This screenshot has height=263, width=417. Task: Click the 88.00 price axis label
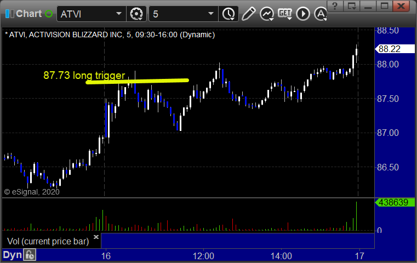tap(388, 64)
